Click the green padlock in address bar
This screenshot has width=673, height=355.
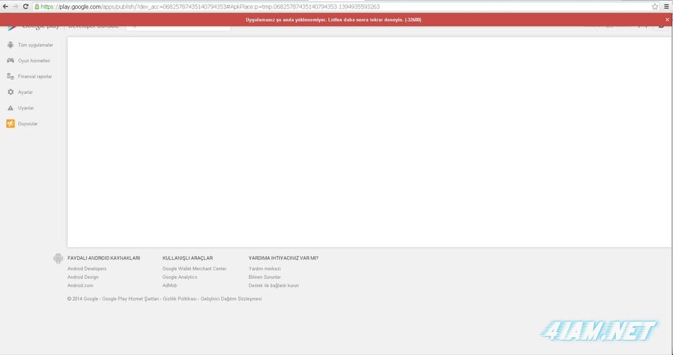coord(37,7)
